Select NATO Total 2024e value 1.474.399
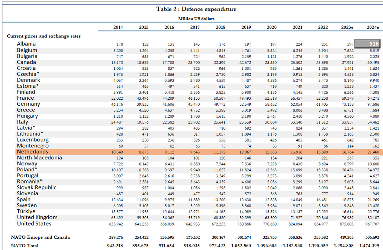 click(x=369, y=246)
